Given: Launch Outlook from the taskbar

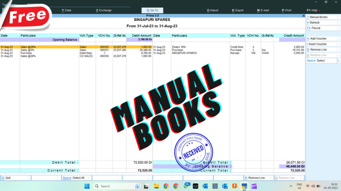Looking at the screenshot, I should coord(205,186).
